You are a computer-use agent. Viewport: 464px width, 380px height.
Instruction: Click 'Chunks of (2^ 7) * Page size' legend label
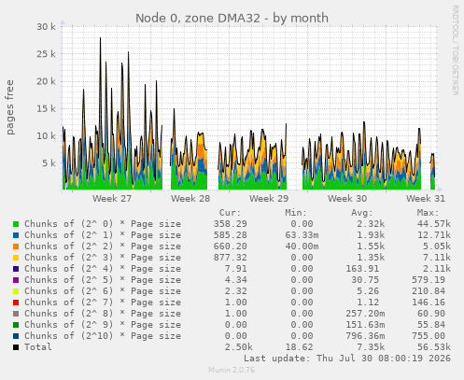click(x=103, y=303)
